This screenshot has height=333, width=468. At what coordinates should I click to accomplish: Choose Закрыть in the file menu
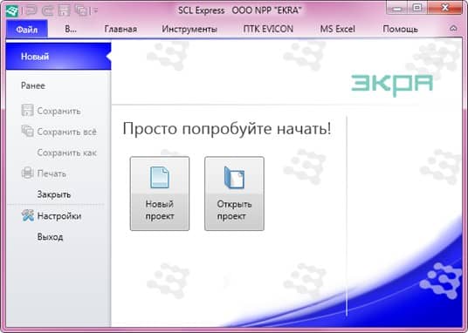(x=54, y=194)
